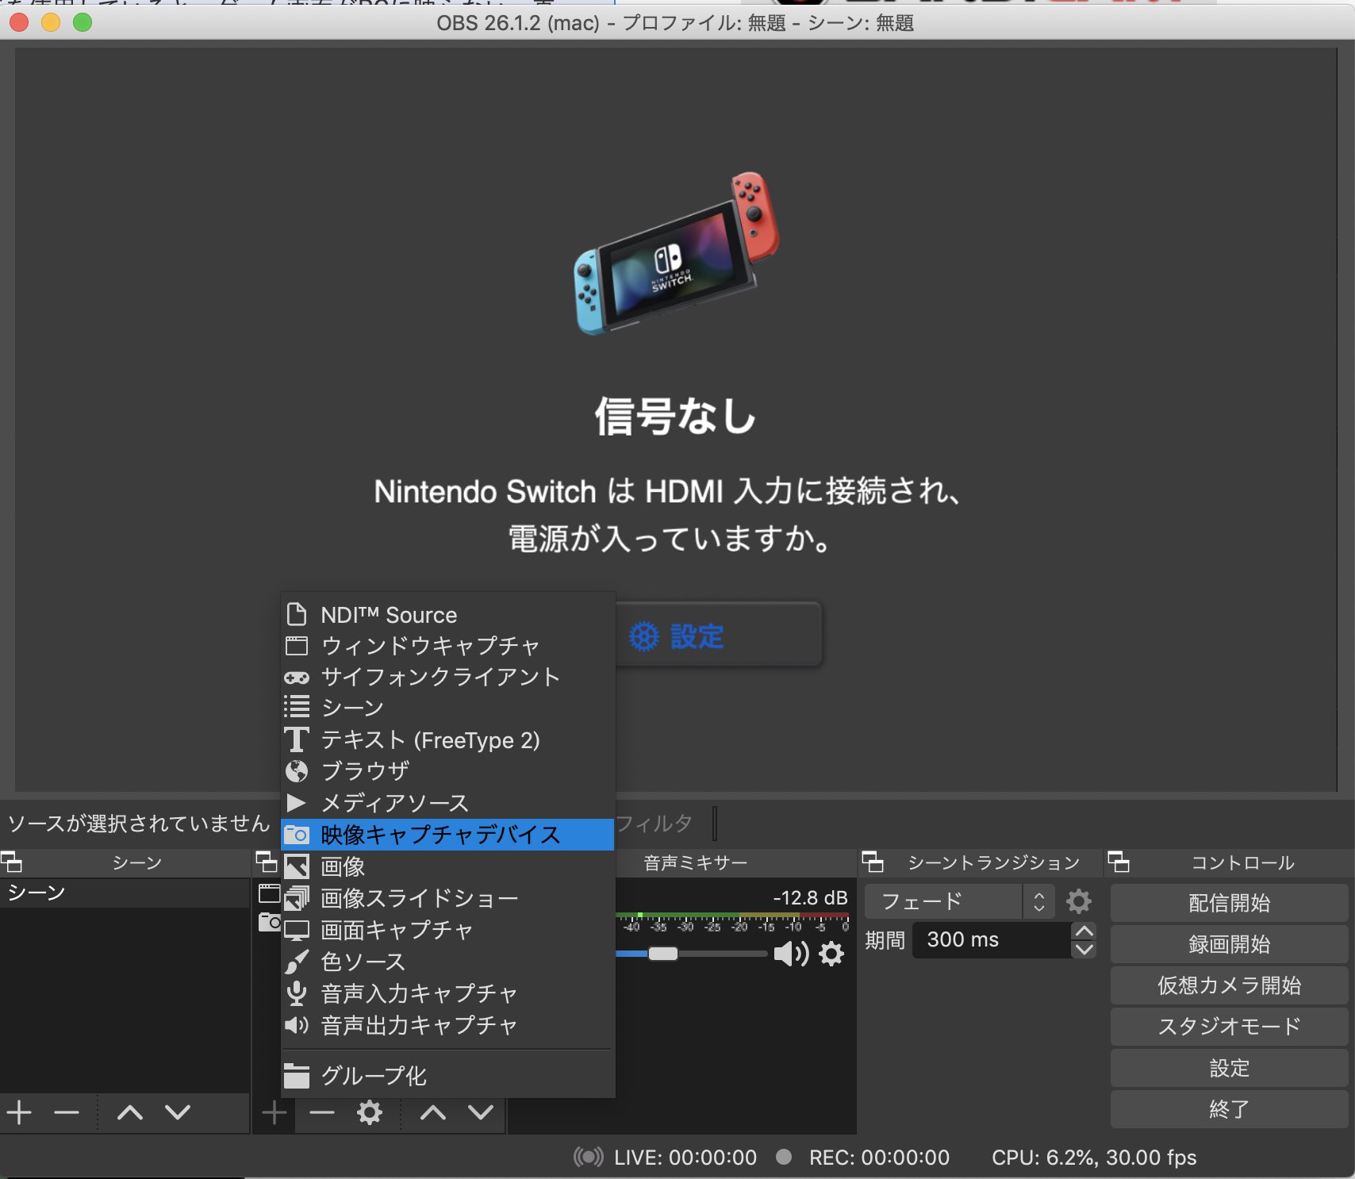Choose 画像 source entry
Image resolution: width=1355 pixels, height=1179 pixels.
coord(447,866)
